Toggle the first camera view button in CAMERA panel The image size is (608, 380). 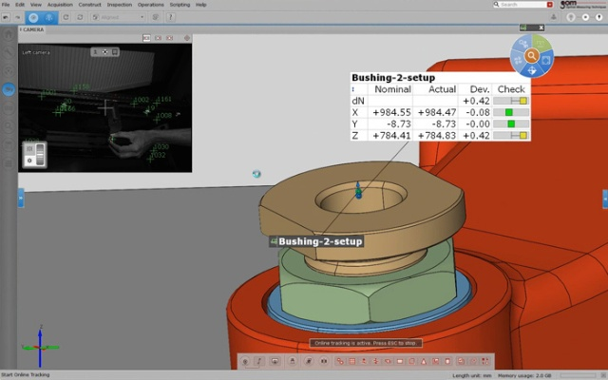pyautogui.click(x=147, y=37)
